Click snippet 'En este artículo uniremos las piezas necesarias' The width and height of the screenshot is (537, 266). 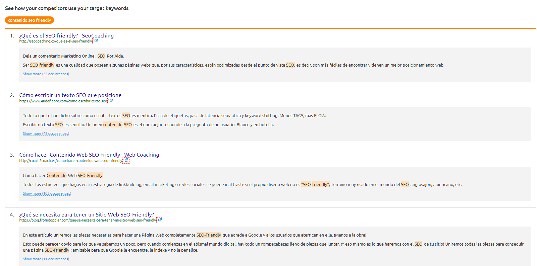click(x=195, y=235)
